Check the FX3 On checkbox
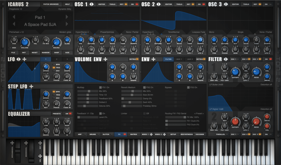Image resolution: width=281 pixels, height=165 pixels. pyautogui.click(x=188, y=88)
